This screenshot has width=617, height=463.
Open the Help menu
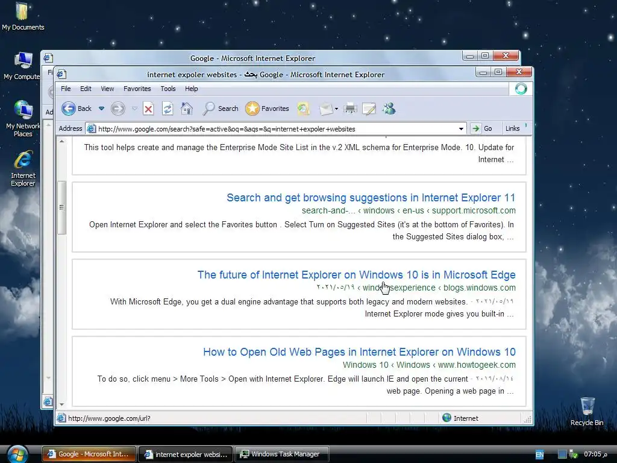pyautogui.click(x=191, y=89)
